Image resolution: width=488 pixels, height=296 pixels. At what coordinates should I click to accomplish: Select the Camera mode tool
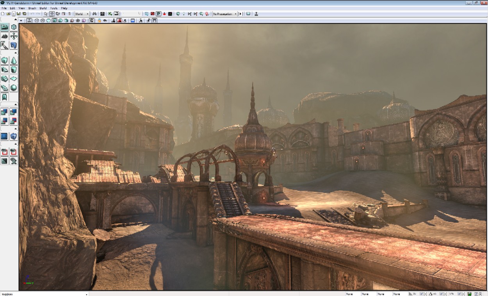pyautogui.click(x=5, y=27)
